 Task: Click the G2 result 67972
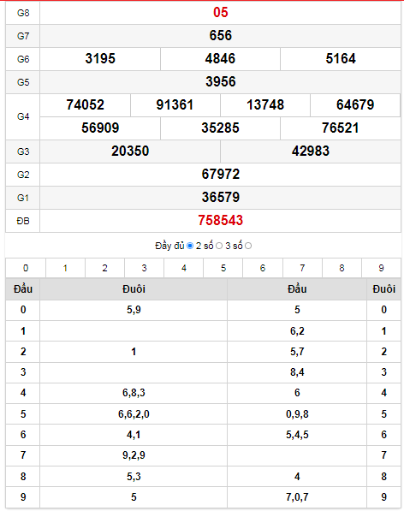pos(221,175)
